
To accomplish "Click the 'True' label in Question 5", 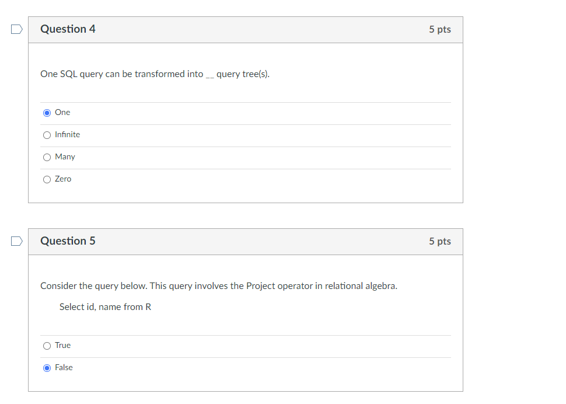I will 62,345.
